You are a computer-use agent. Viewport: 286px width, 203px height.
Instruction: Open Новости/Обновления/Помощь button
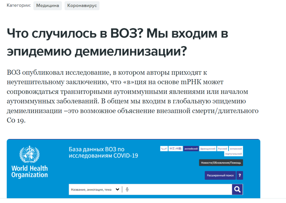coord(221,162)
